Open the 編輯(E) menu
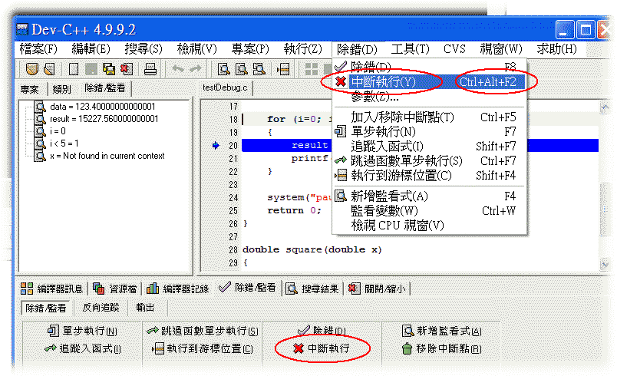 click(x=91, y=49)
